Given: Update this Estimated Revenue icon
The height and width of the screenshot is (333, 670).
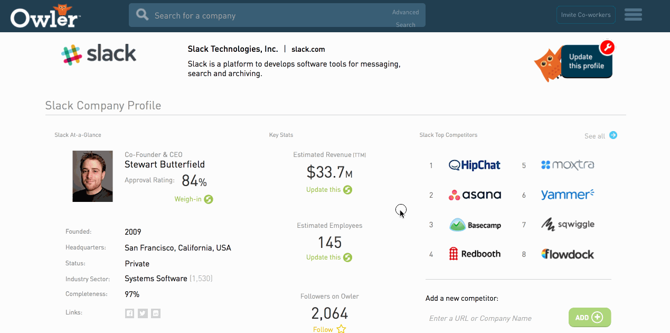Looking at the screenshot, I should (347, 190).
